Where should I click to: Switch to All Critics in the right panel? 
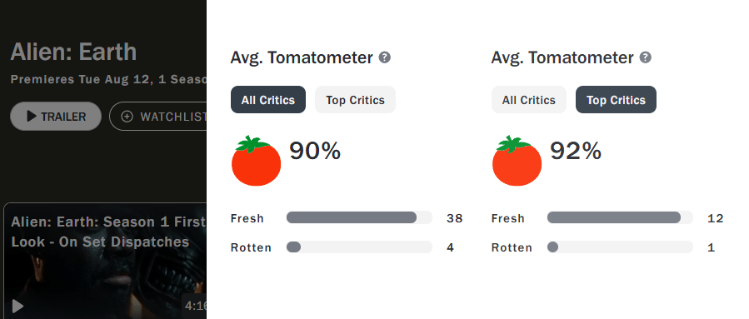pos(529,100)
